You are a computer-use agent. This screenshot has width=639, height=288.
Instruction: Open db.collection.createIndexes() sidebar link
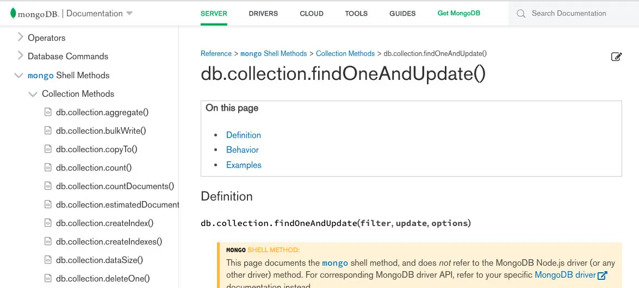tap(109, 242)
